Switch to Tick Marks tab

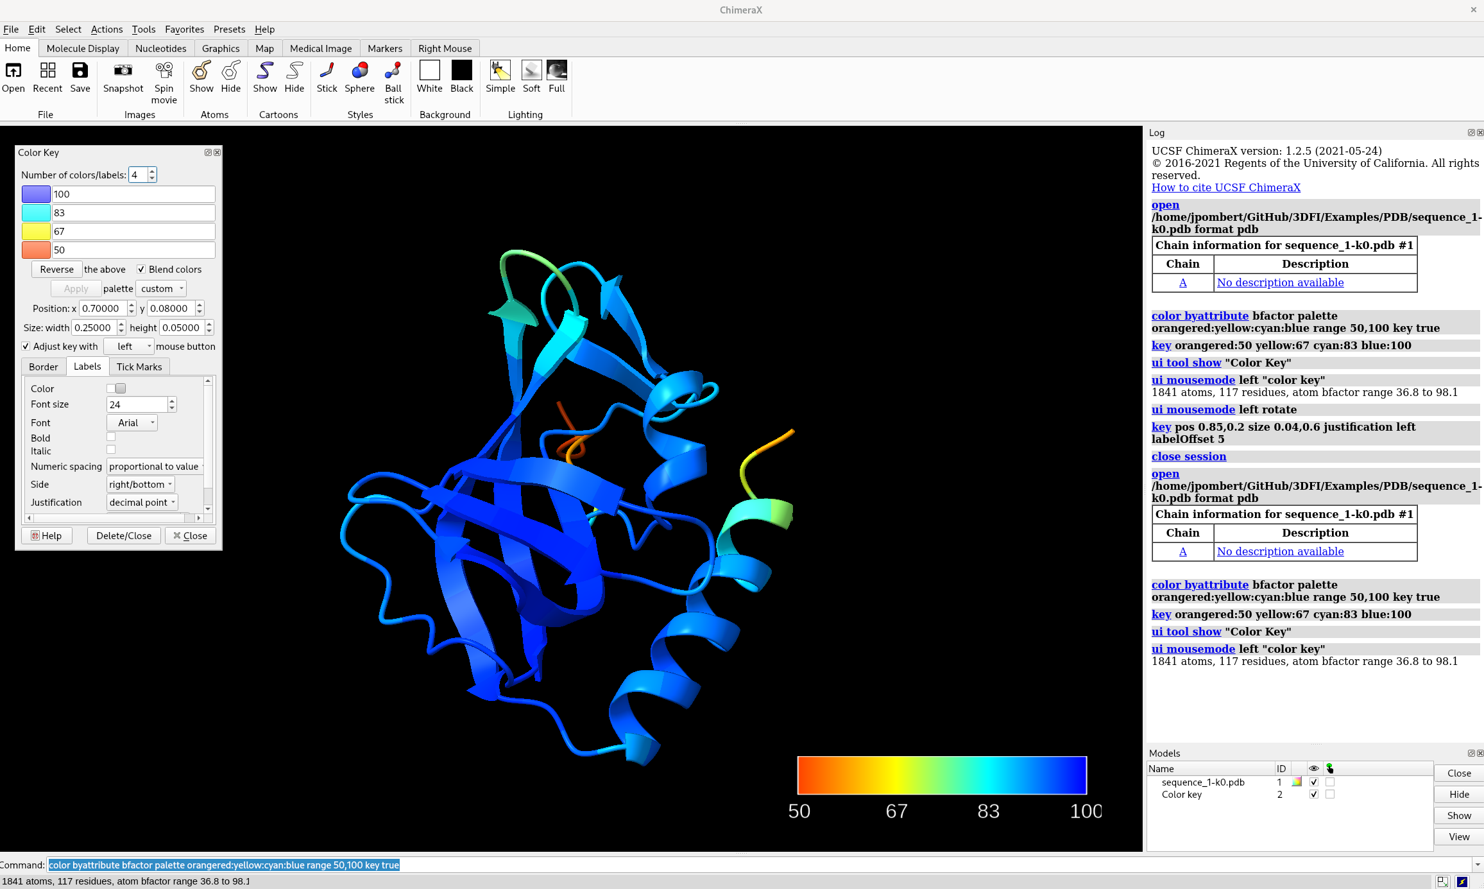pos(139,367)
